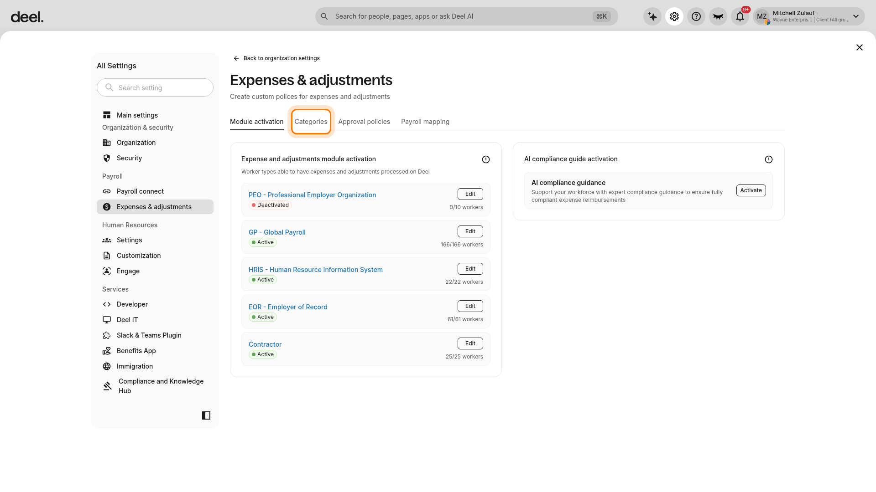The width and height of the screenshot is (876, 492).
Task: Focus the Search setting field
Action: pyautogui.click(x=155, y=87)
